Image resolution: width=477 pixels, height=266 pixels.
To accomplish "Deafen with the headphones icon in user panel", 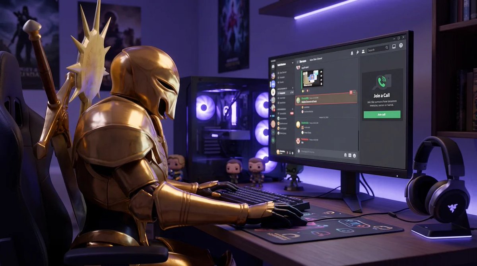I will coord(290,153).
